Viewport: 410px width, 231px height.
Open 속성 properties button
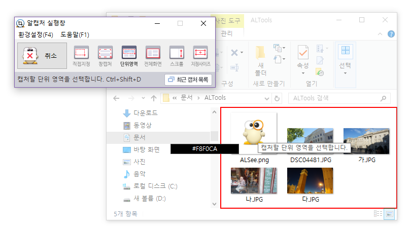click(303, 57)
